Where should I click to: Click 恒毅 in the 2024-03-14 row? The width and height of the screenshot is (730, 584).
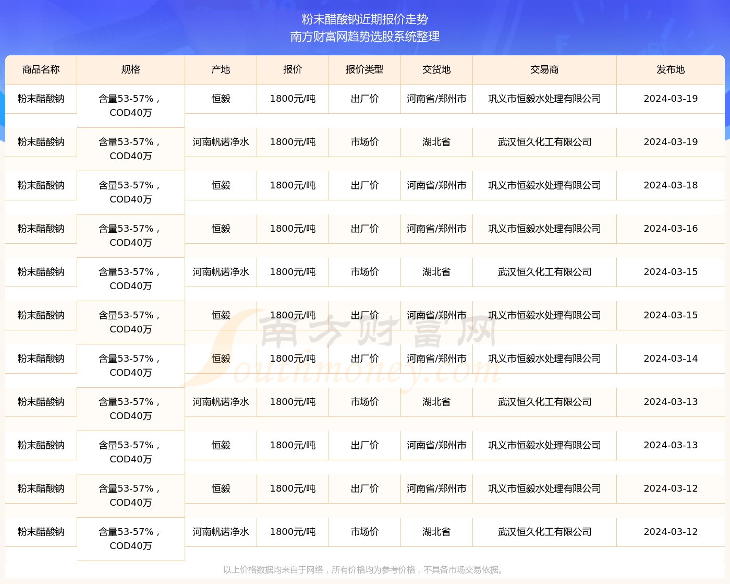pos(221,359)
